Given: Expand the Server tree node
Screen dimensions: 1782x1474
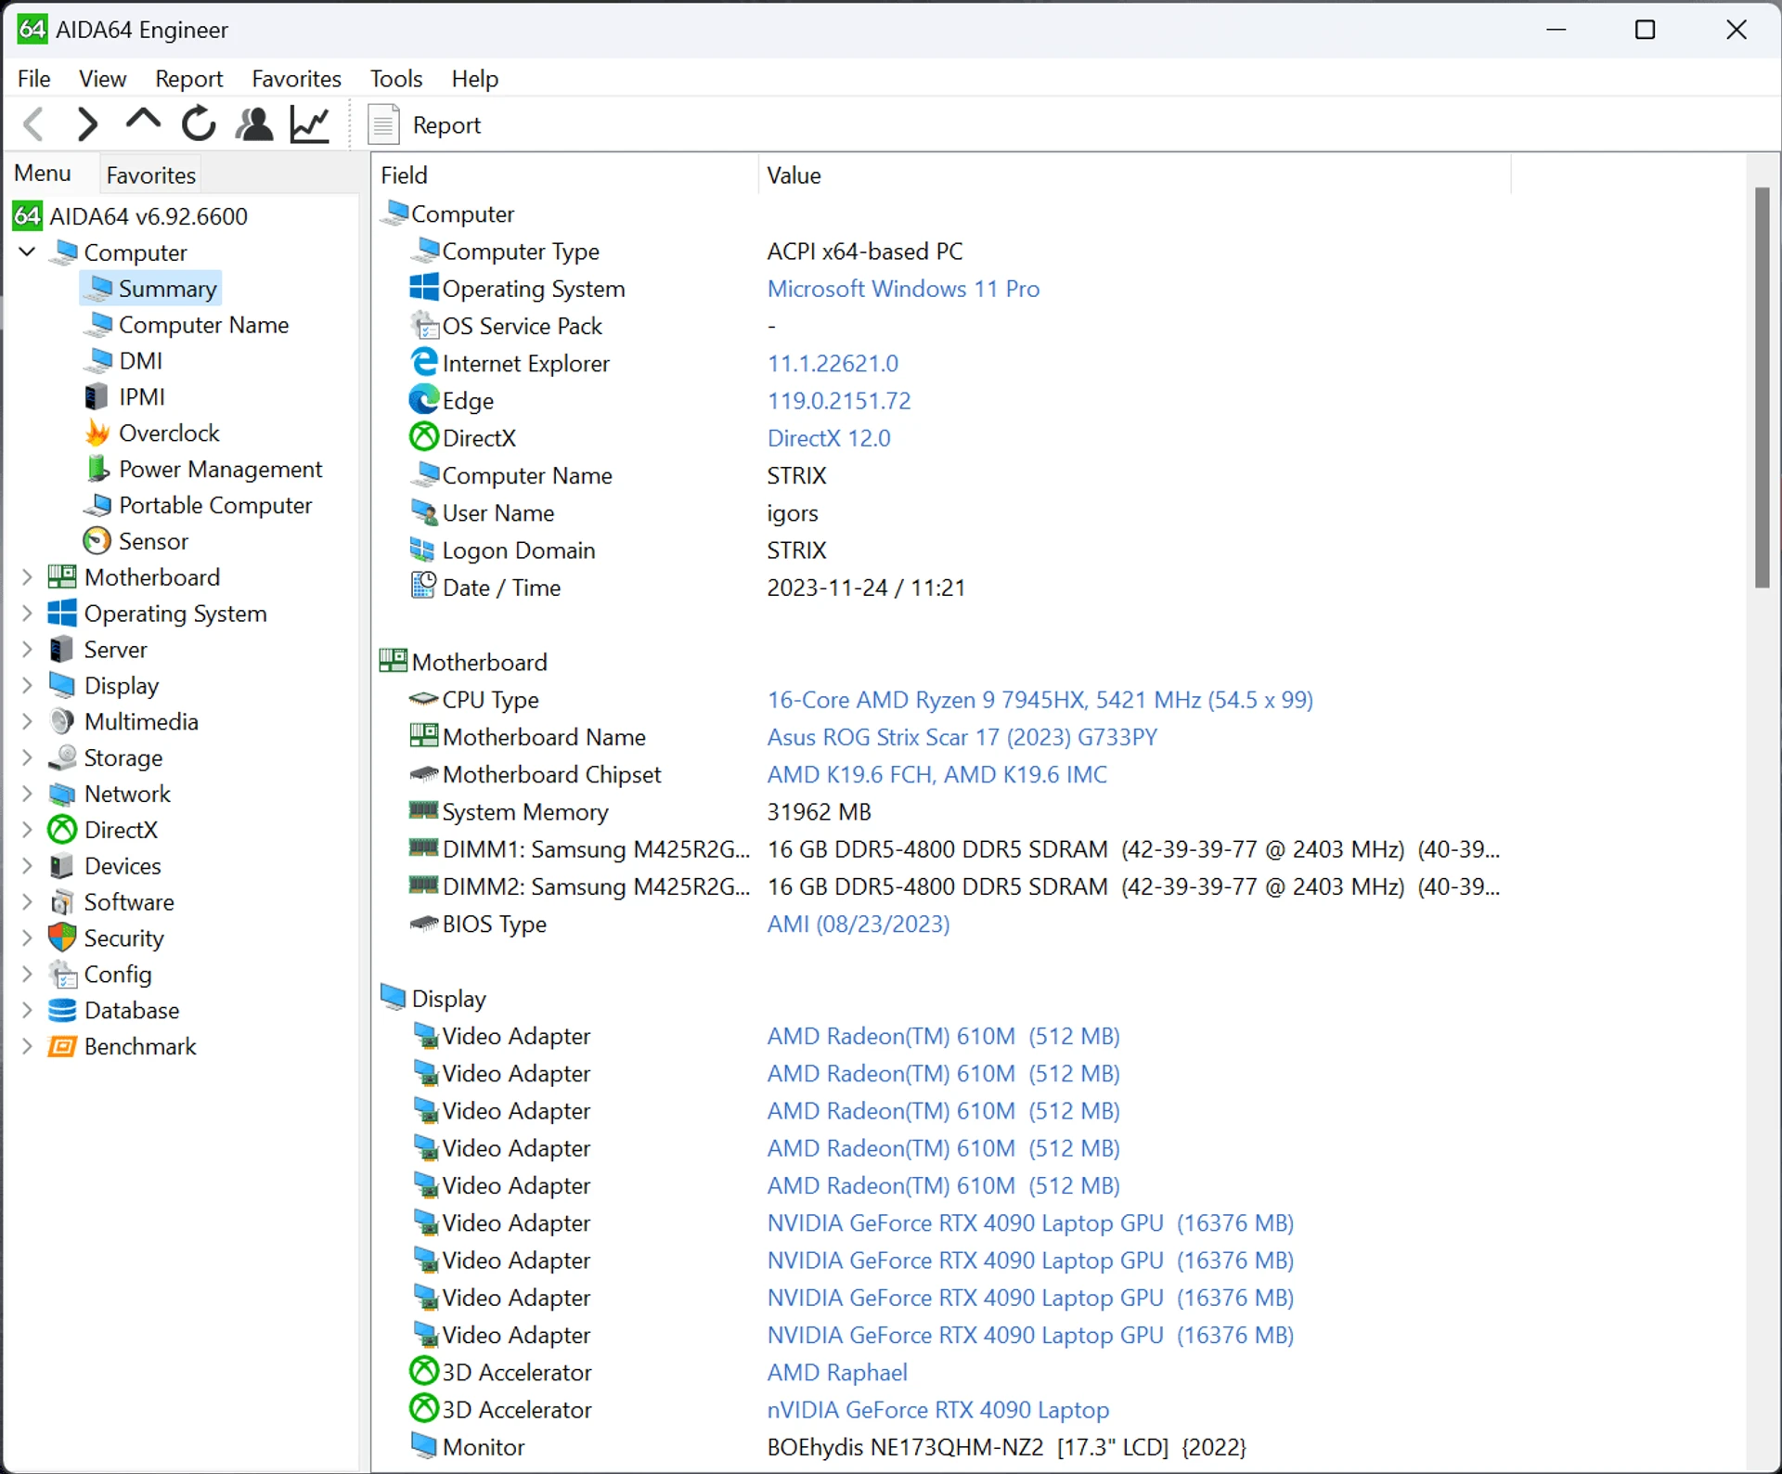Looking at the screenshot, I should 27,650.
